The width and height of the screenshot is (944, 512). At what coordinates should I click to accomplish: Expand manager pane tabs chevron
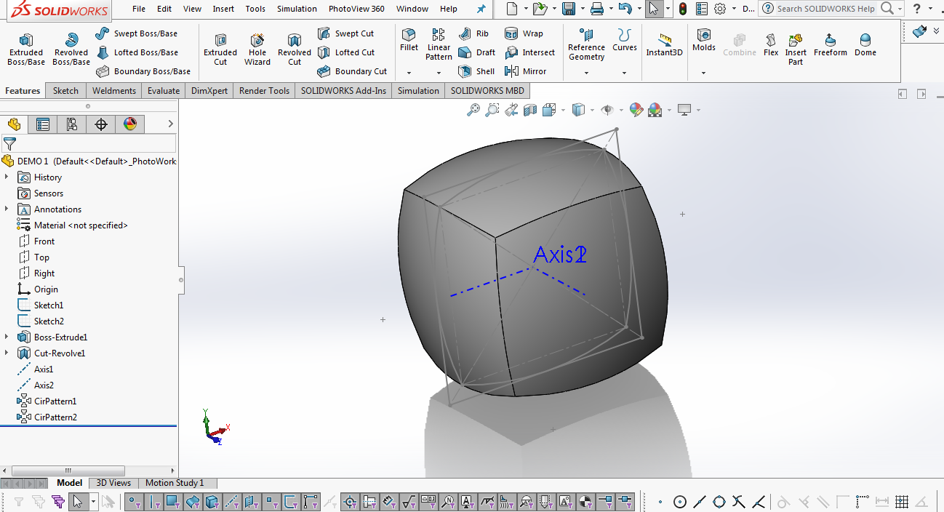point(171,124)
